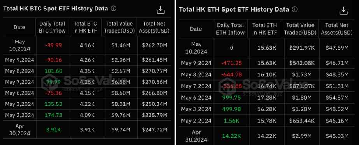Click the 3.91K inflow on Apr 30,2024
Viewport: 359px width, 145px height.
53,130
